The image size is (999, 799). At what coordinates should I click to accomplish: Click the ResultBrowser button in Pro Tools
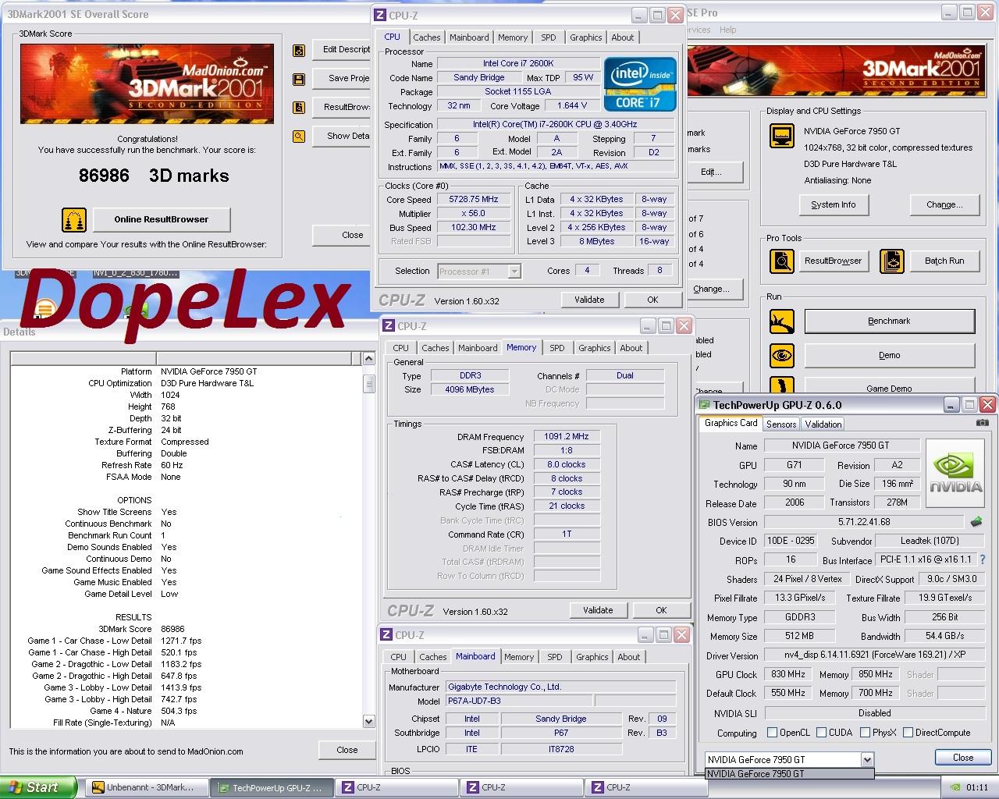834,261
